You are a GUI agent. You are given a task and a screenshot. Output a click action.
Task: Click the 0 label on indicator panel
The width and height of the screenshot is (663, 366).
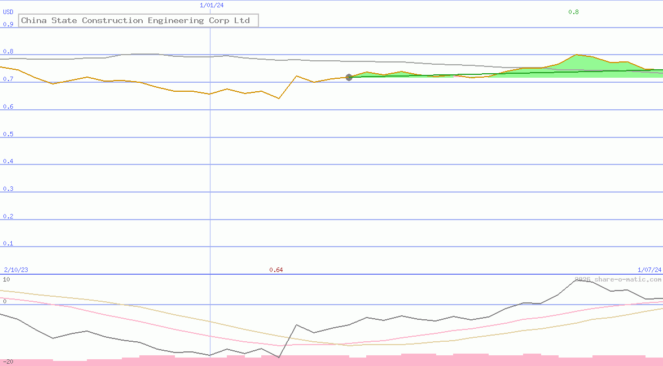[x=5, y=301]
